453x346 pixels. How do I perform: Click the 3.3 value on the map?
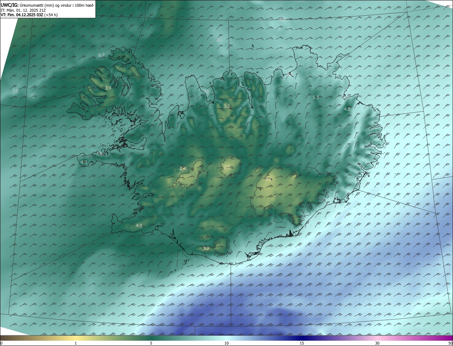[226, 106]
